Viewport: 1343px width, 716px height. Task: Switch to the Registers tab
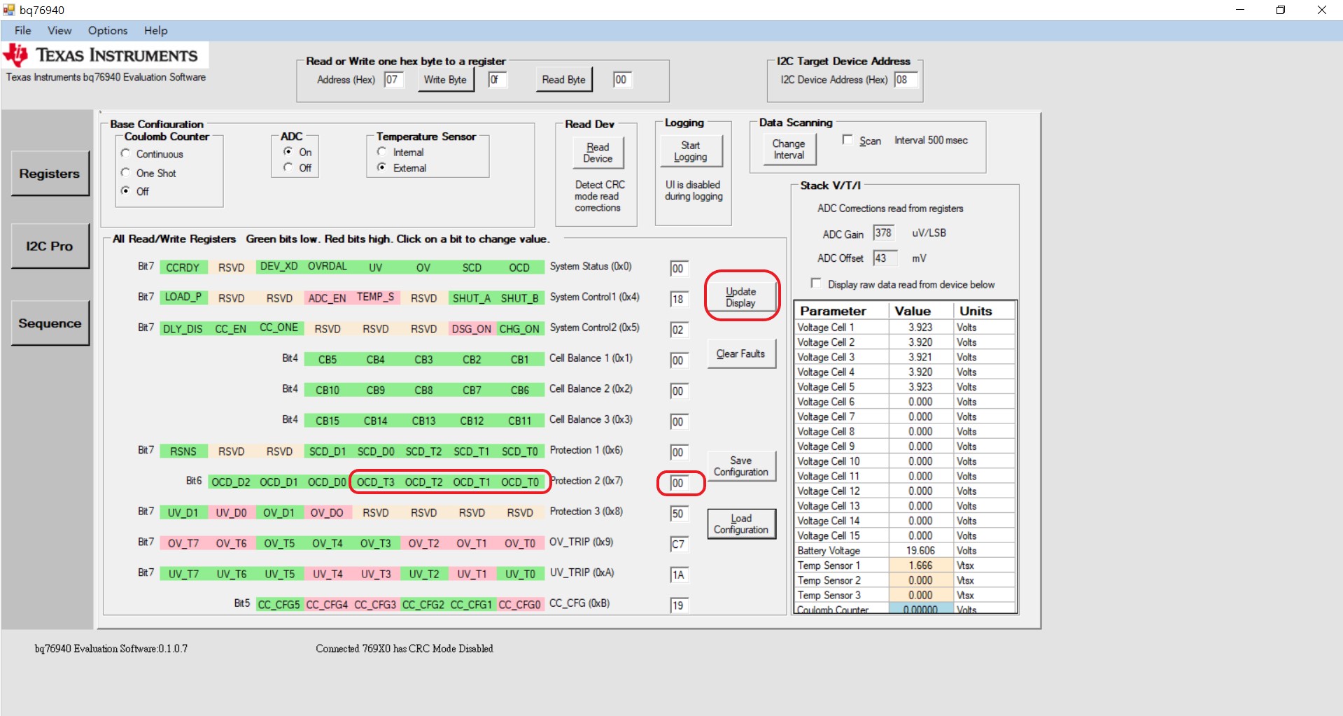[x=50, y=174]
